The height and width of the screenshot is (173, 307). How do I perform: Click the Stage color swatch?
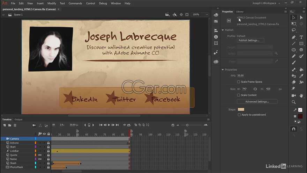click(241, 109)
